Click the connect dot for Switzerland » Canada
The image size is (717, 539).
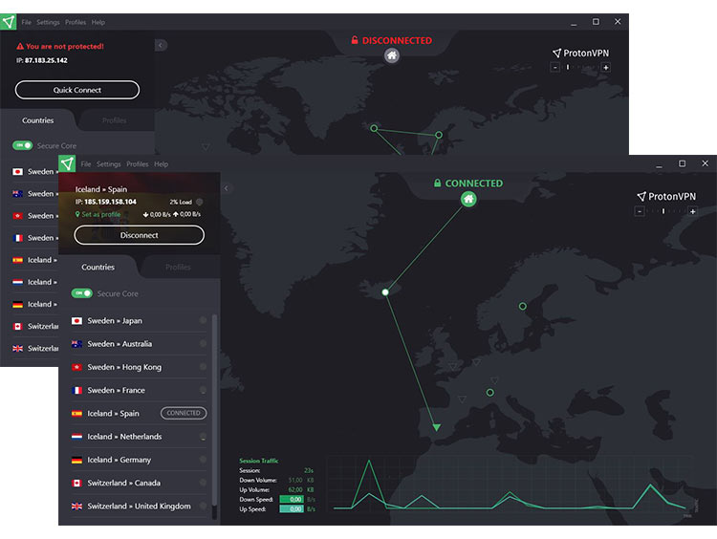coord(203,483)
